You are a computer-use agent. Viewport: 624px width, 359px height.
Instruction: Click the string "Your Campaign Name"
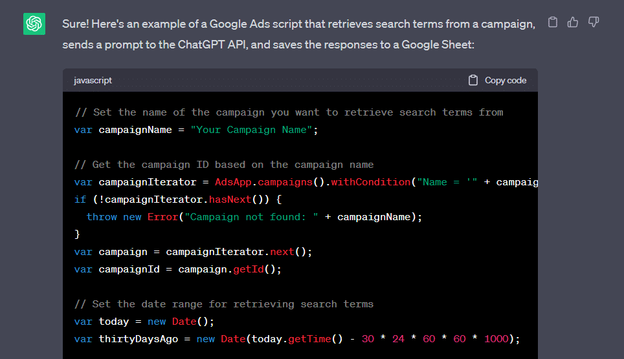click(x=252, y=130)
